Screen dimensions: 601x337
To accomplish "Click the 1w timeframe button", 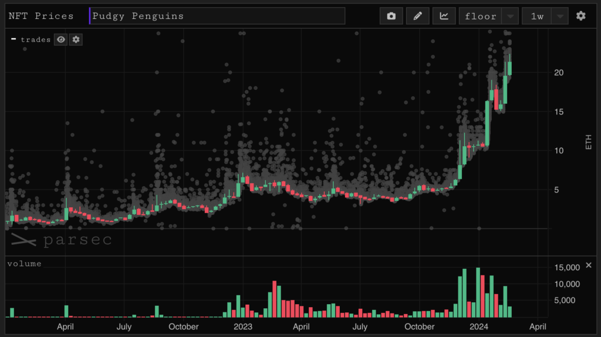I will pos(537,16).
